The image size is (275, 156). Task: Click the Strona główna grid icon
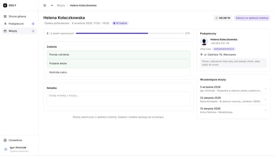(x=5, y=16)
